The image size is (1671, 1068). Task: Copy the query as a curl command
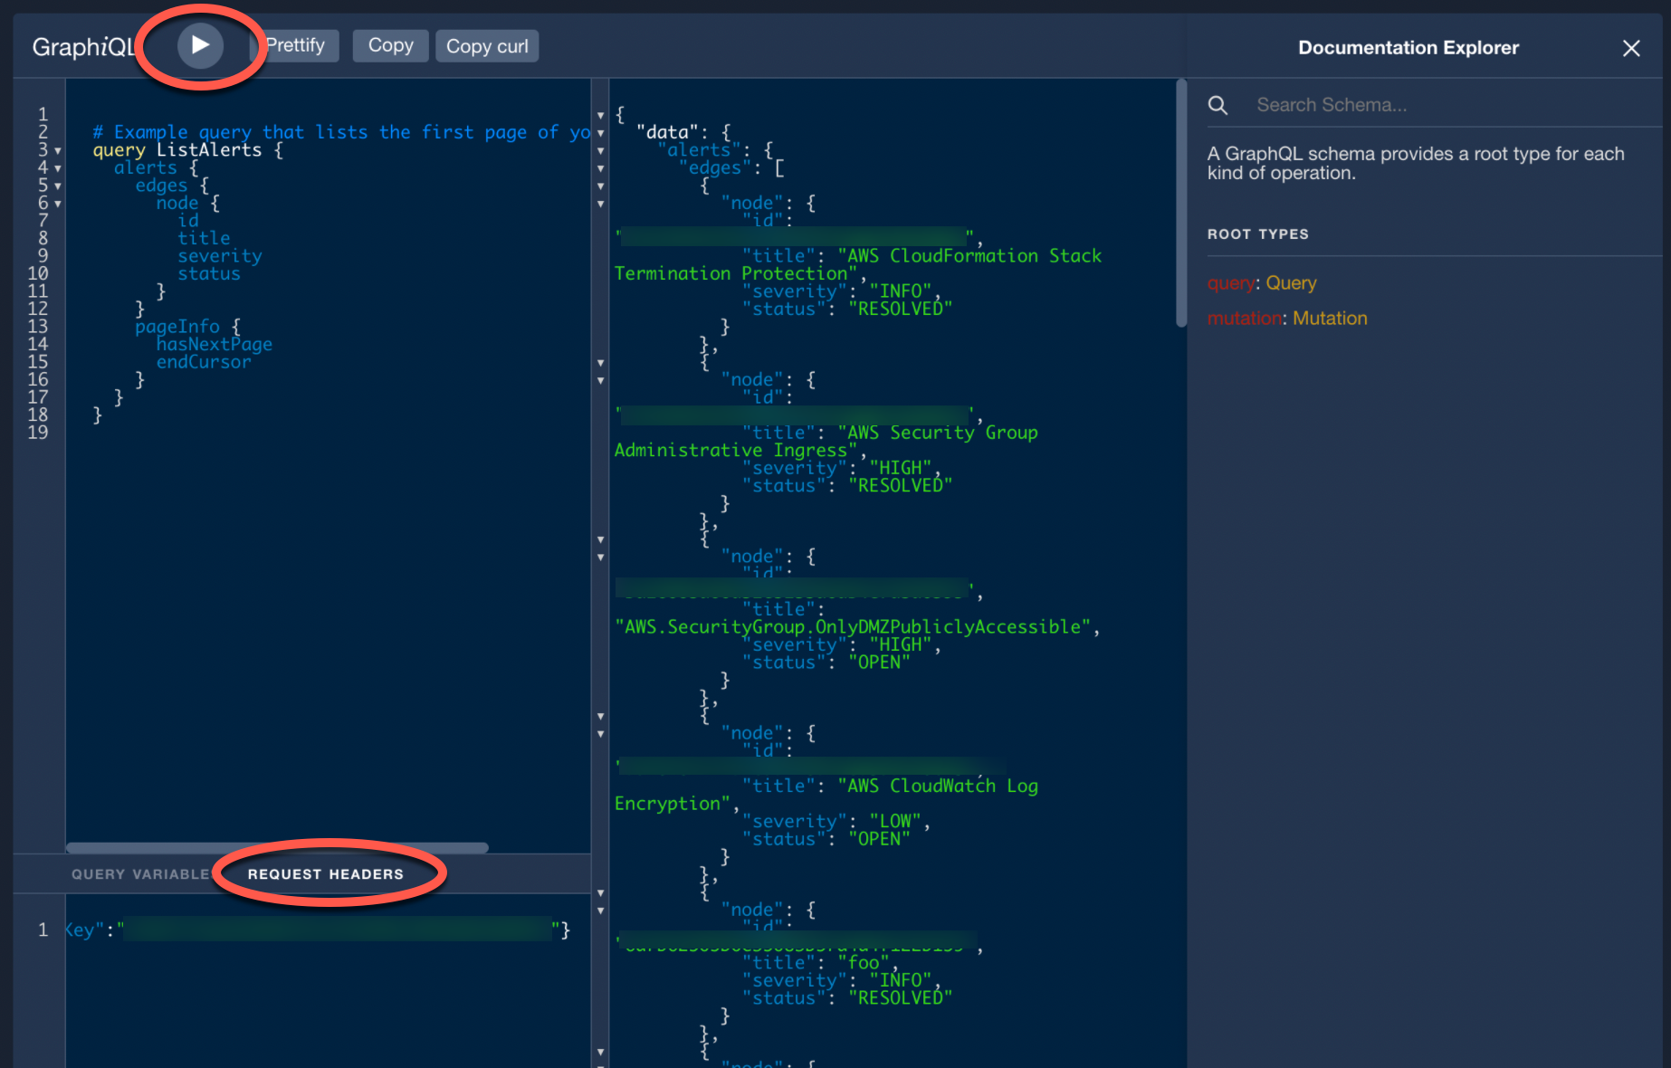pyautogui.click(x=487, y=45)
